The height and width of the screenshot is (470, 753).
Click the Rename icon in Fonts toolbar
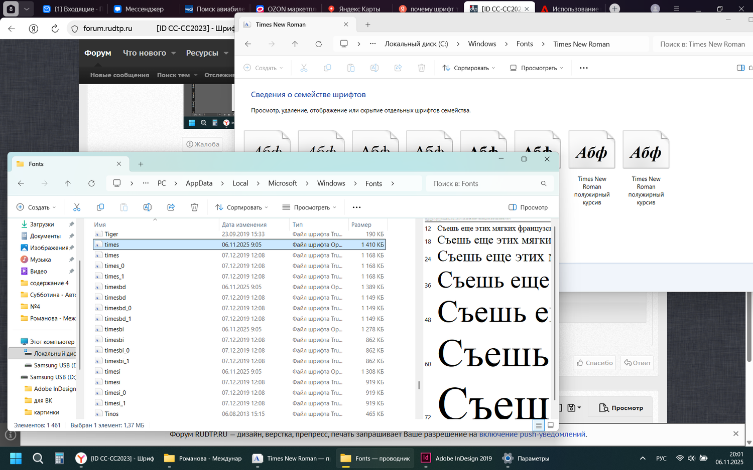tap(148, 207)
